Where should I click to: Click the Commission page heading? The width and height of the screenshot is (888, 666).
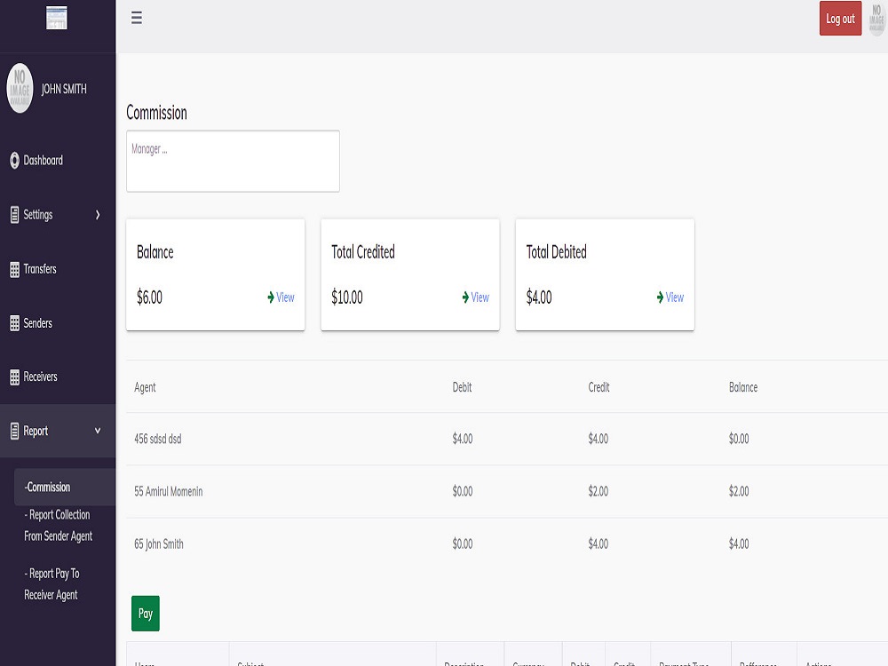pos(157,113)
